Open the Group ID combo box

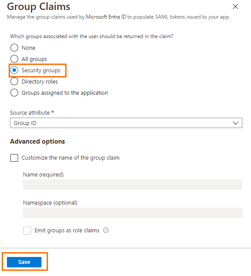[x=126, y=123]
